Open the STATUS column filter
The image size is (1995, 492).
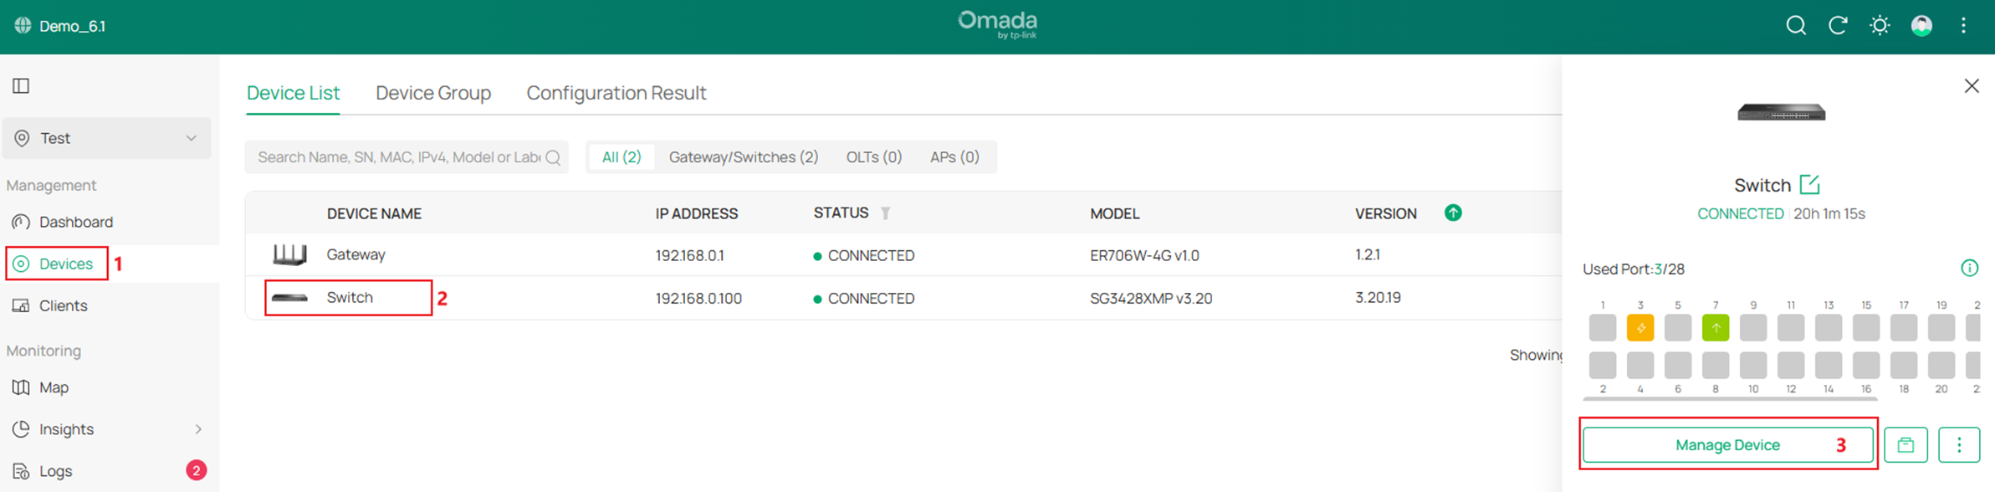coord(886,213)
